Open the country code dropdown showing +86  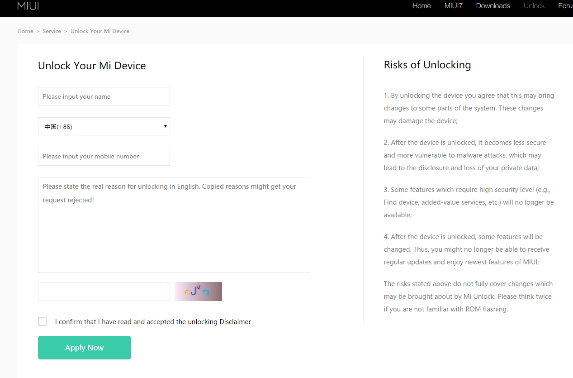click(x=104, y=126)
